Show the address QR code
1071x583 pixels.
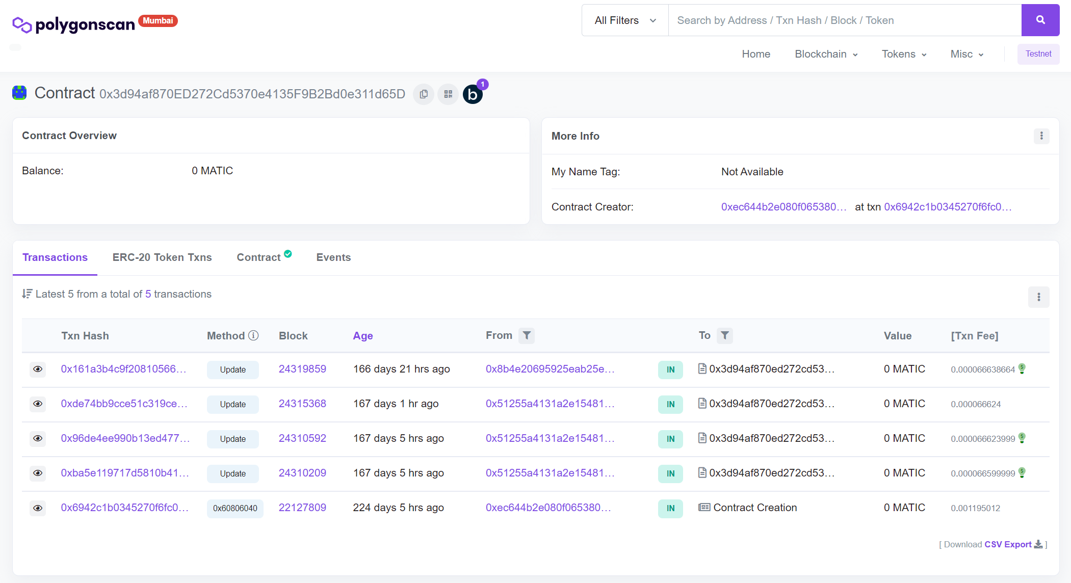[448, 94]
